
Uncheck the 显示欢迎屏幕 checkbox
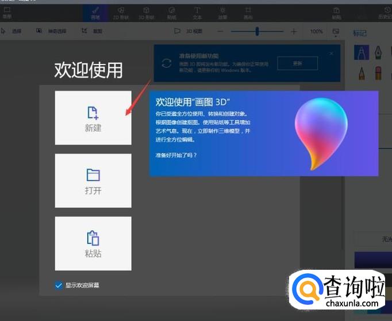[59, 285]
